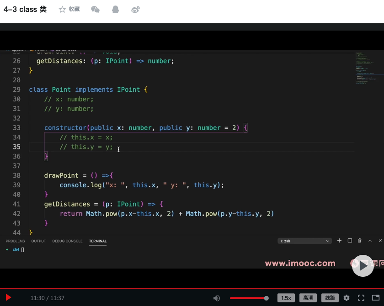
Task: Click line number 33 in gutter
Action: click(x=16, y=128)
